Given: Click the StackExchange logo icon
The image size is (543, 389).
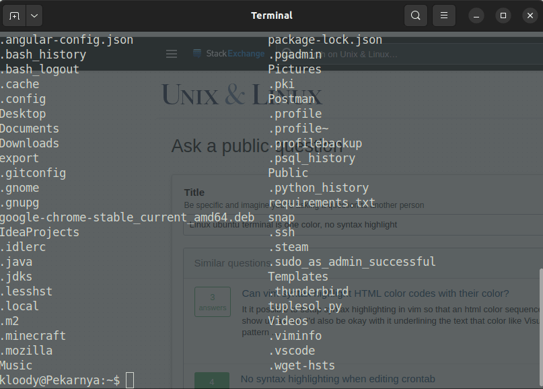Looking at the screenshot, I should point(196,53).
